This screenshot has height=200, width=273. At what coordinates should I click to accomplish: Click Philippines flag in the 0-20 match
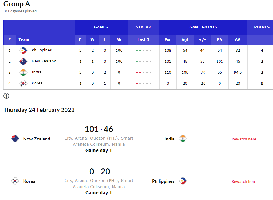click(x=183, y=181)
